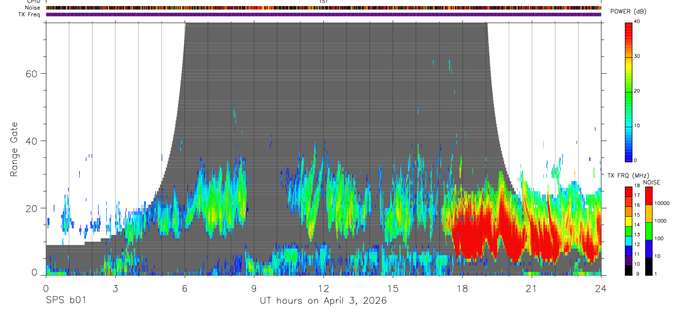Click the 15 tick label on the UT hours axis
Screen dimensions: 676x312
point(392,288)
